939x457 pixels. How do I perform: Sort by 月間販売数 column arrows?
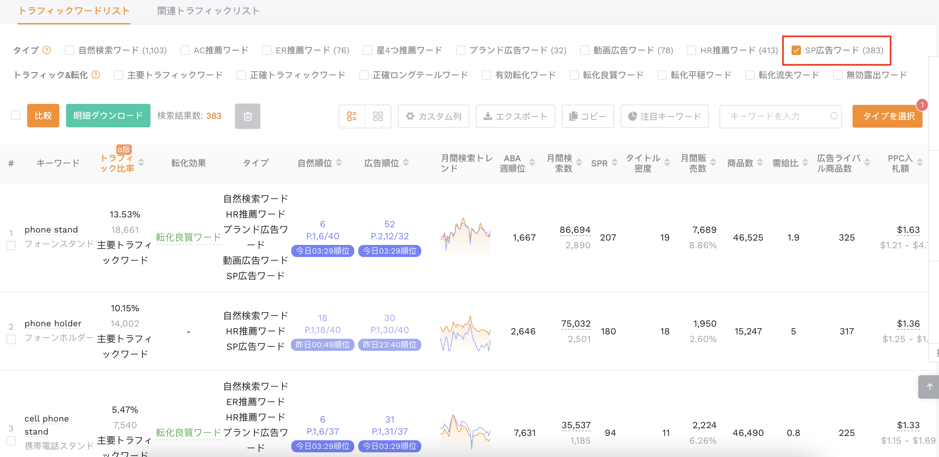[713, 162]
